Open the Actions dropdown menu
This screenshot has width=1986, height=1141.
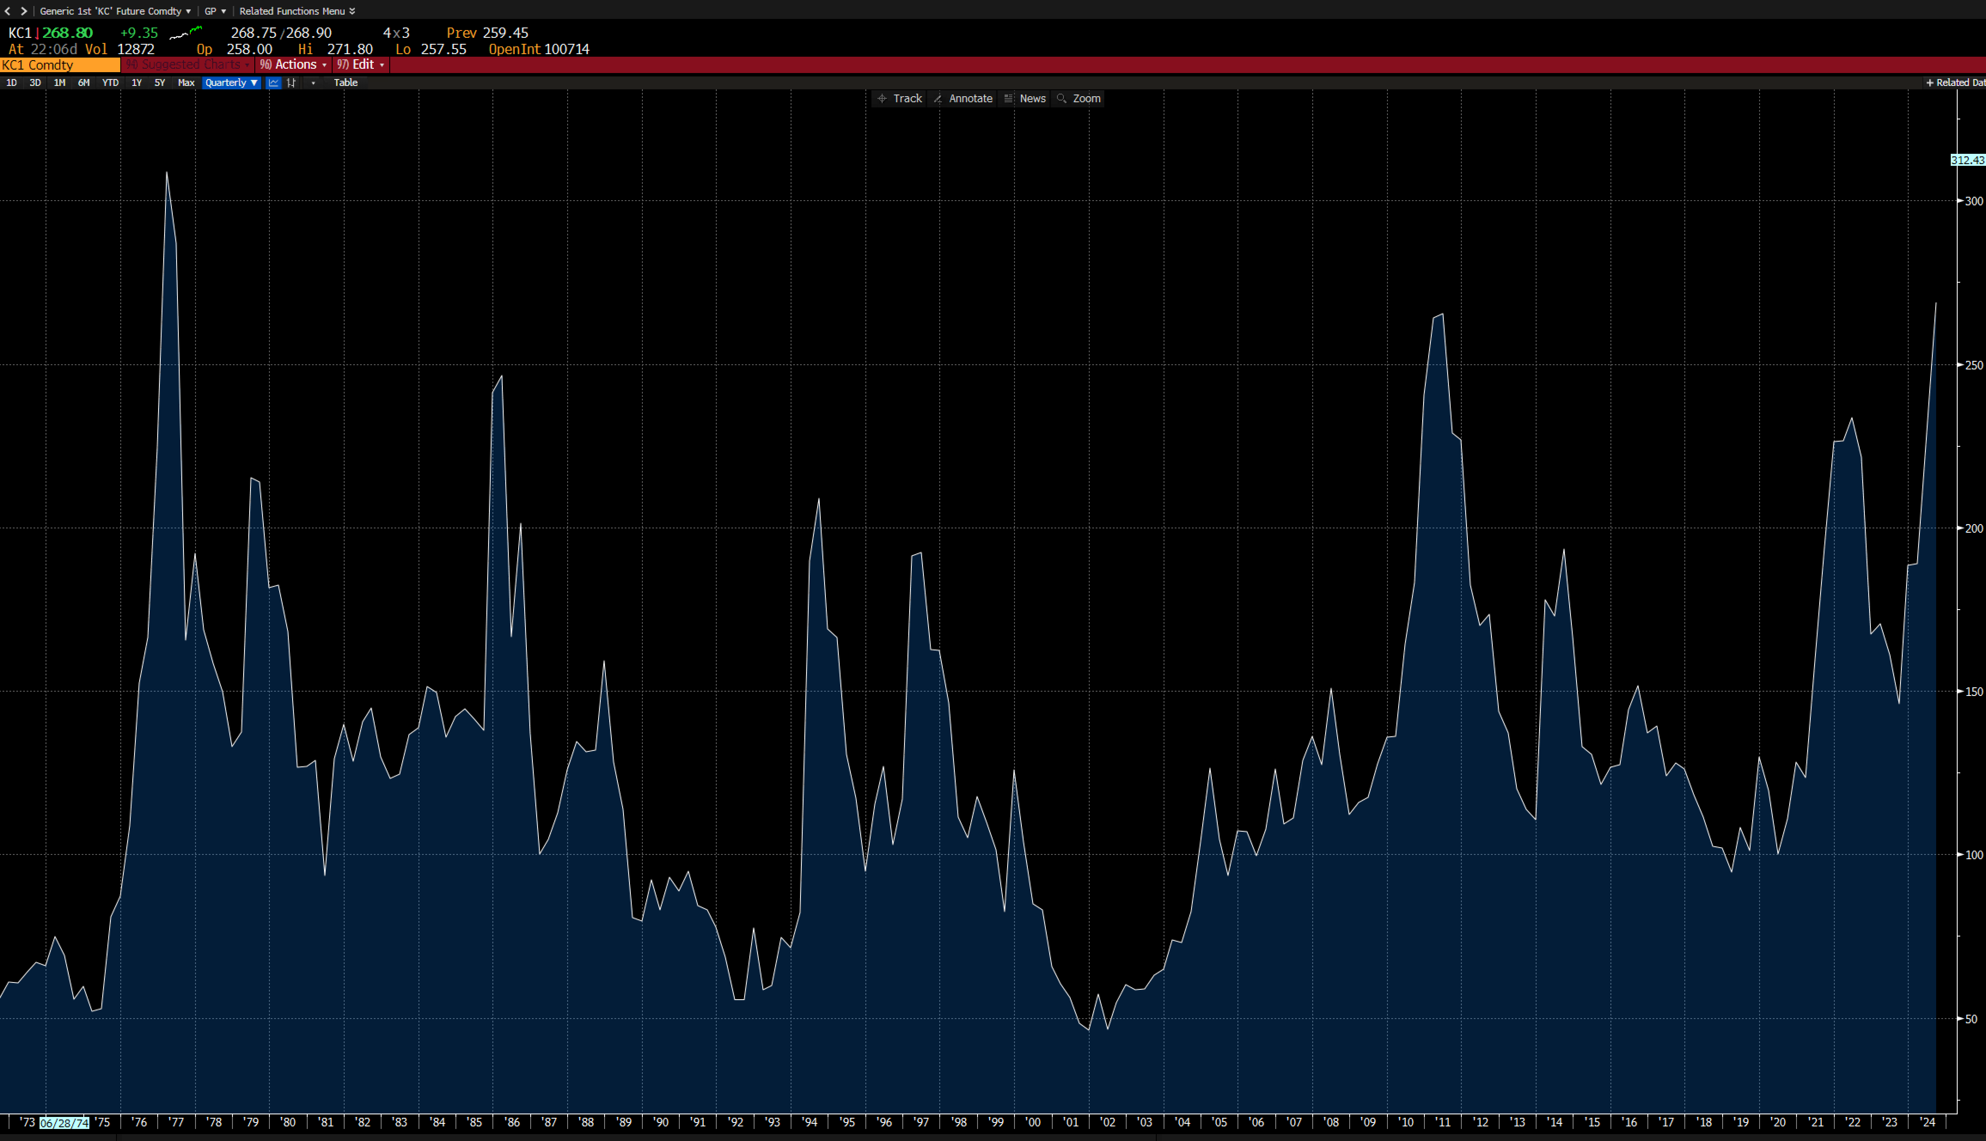click(x=293, y=64)
